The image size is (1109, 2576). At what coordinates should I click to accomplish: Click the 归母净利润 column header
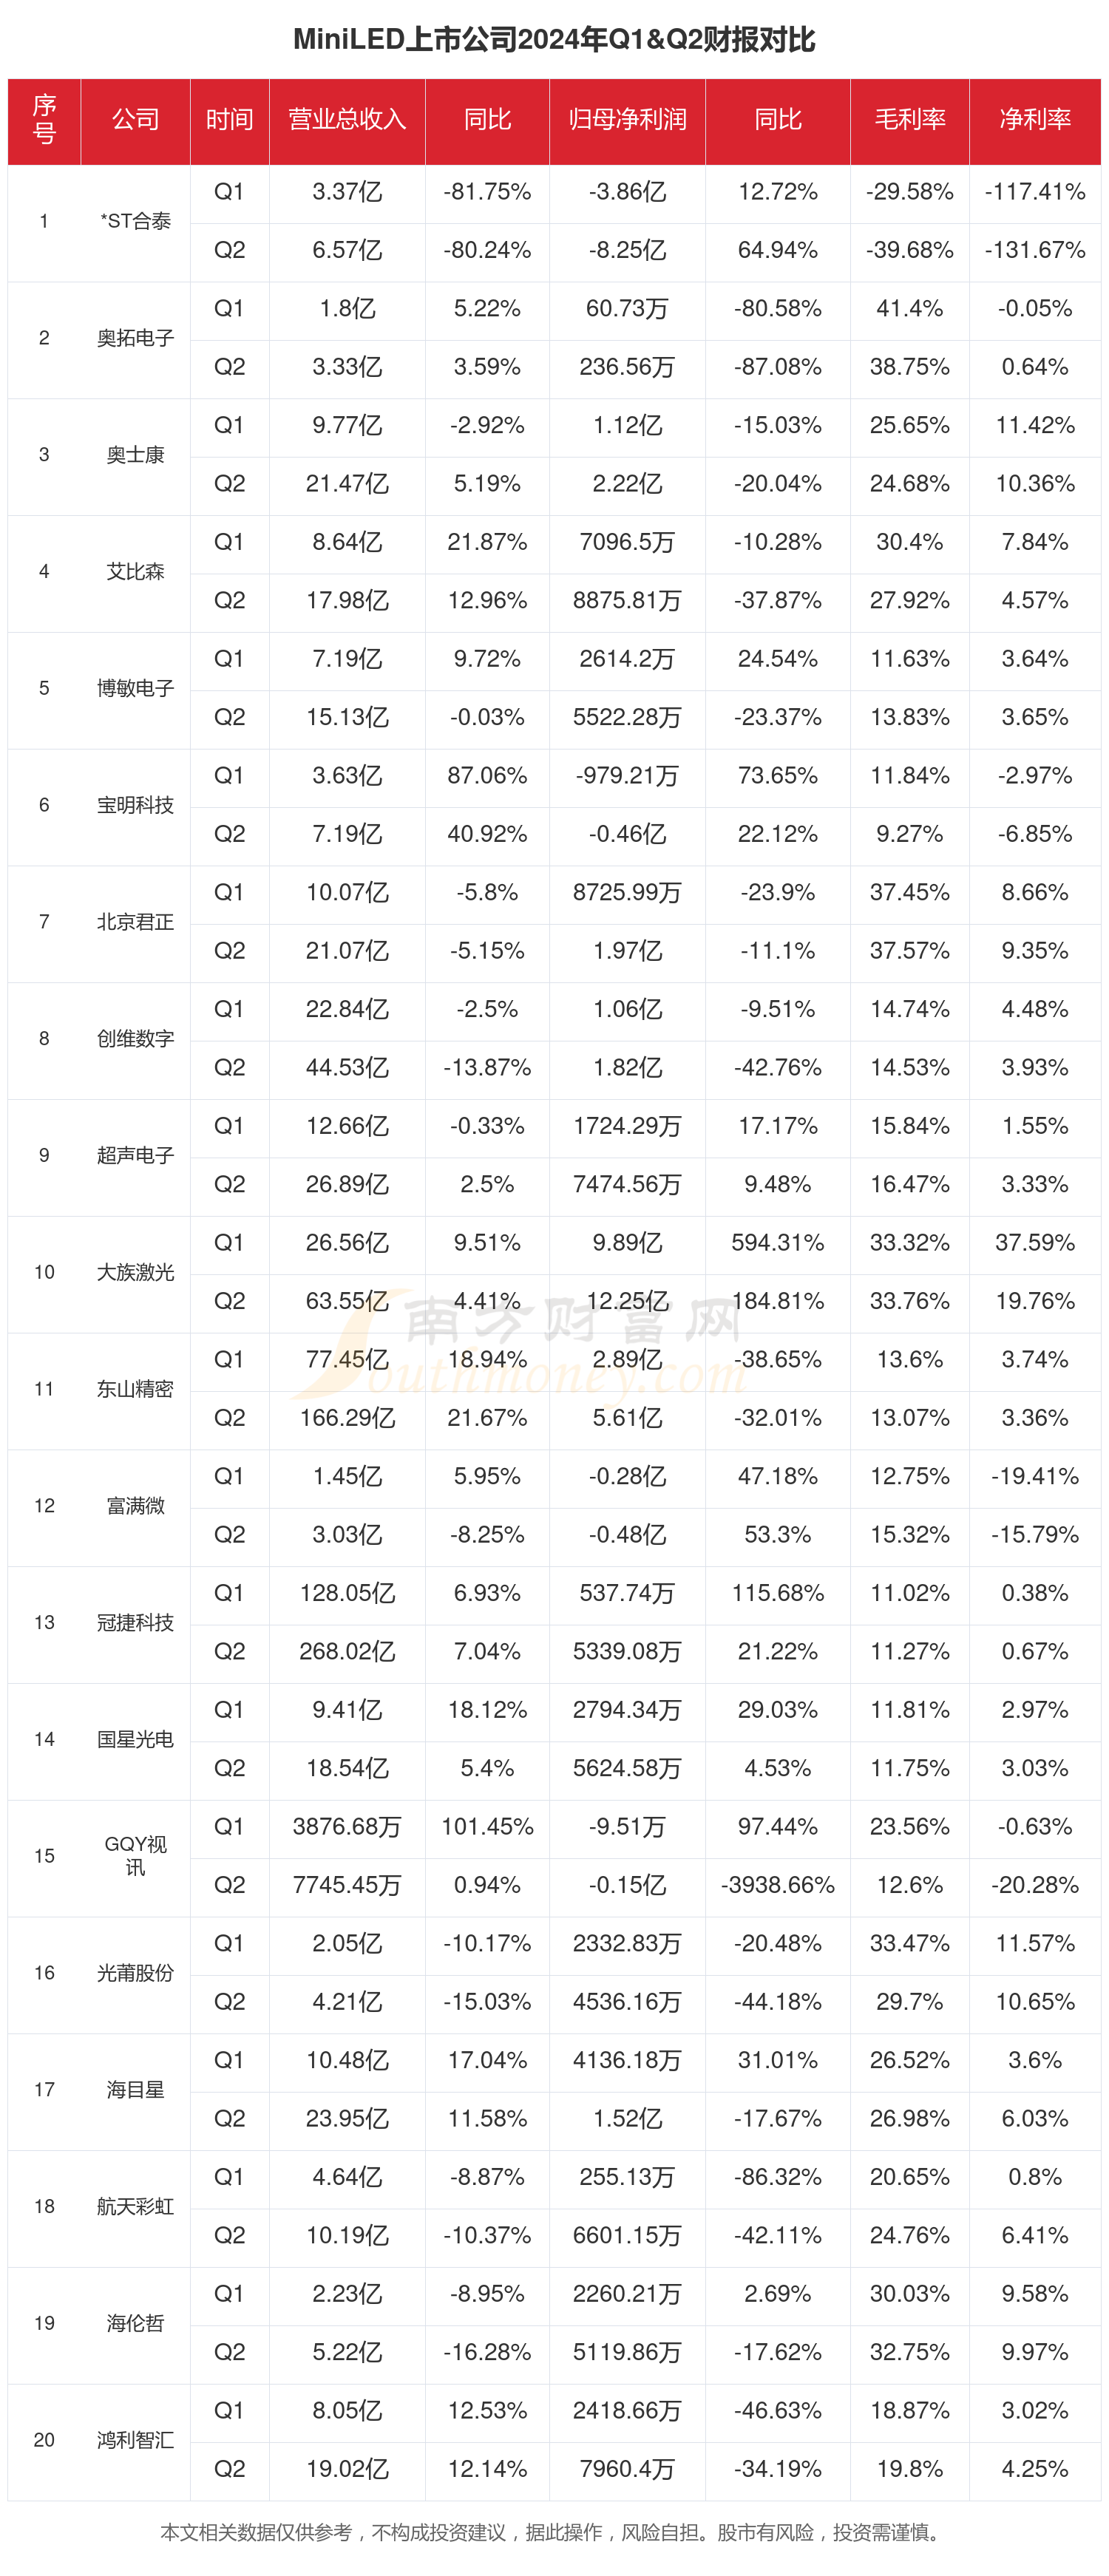(627, 120)
